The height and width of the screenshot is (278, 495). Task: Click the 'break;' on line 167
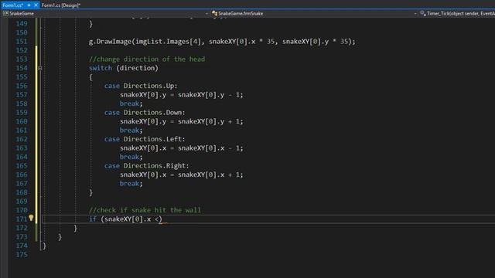click(x=131, y=184)
